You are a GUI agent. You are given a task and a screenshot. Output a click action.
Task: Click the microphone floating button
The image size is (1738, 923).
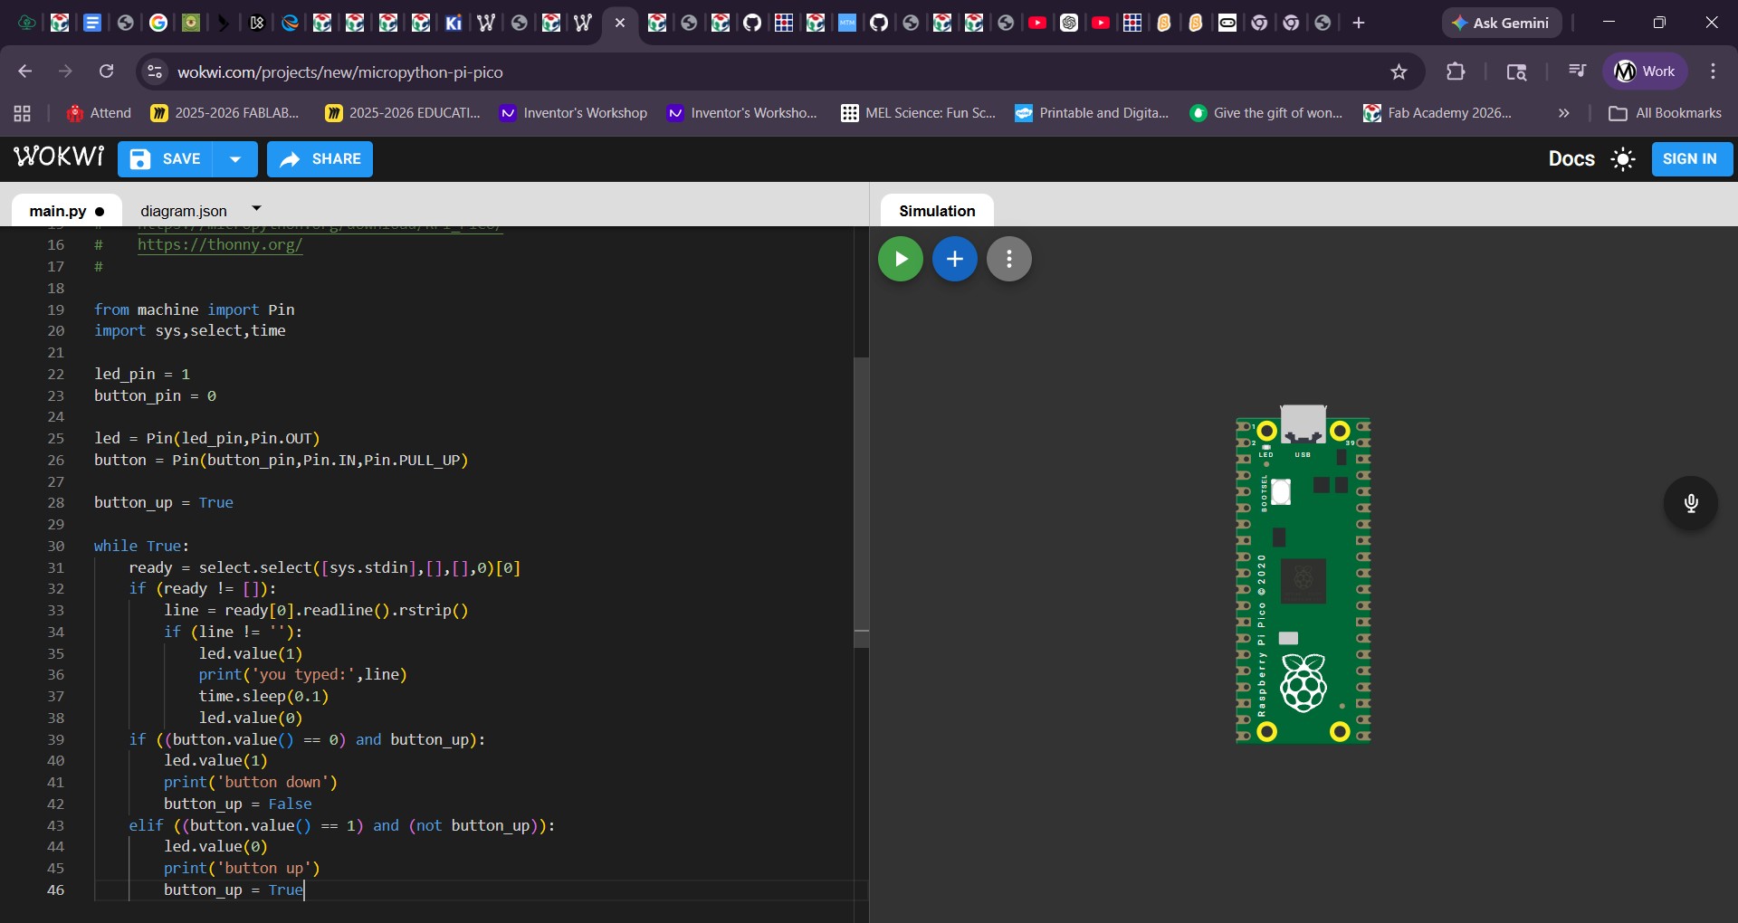1690,503
